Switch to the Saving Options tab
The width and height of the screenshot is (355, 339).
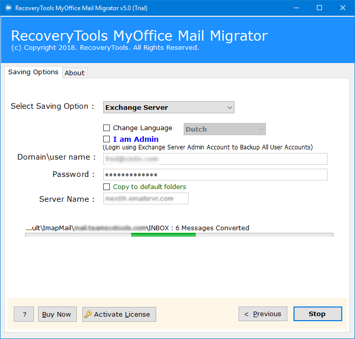tap(33, 72)
